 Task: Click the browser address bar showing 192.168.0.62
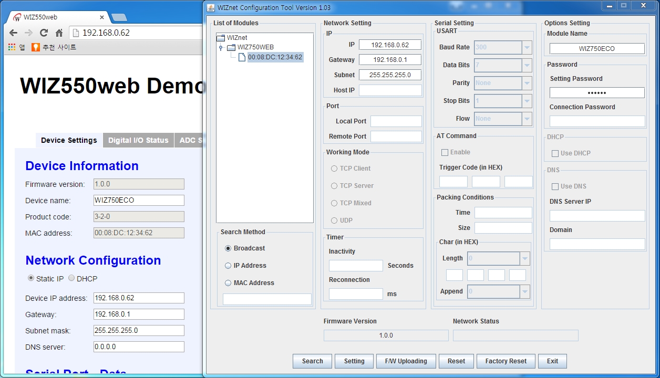pyautogui.click(x=136, y=33)
